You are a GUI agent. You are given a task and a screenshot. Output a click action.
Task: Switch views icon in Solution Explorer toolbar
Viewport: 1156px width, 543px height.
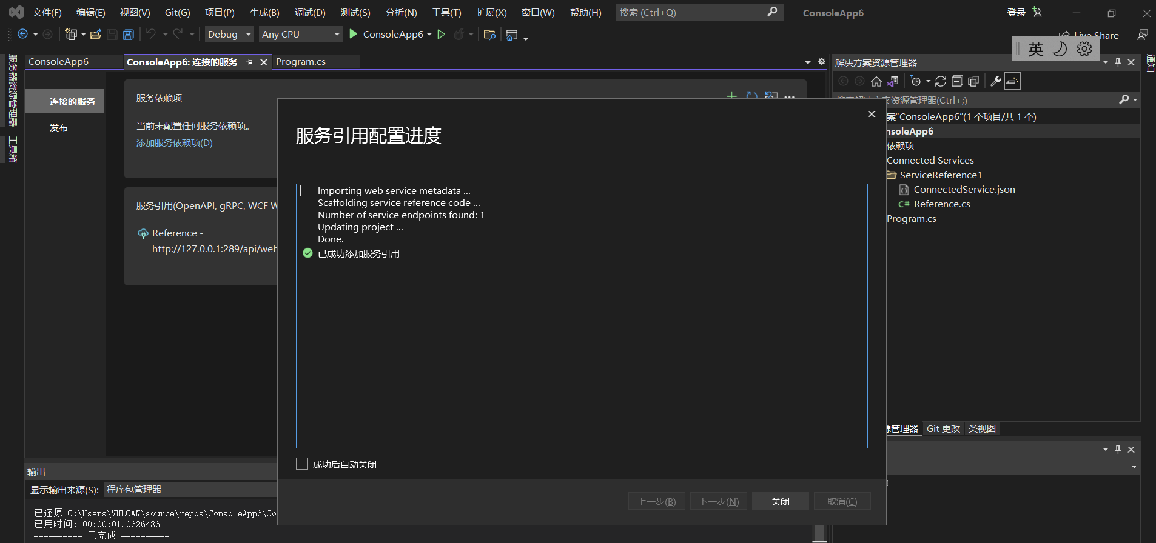coord(892,81)
